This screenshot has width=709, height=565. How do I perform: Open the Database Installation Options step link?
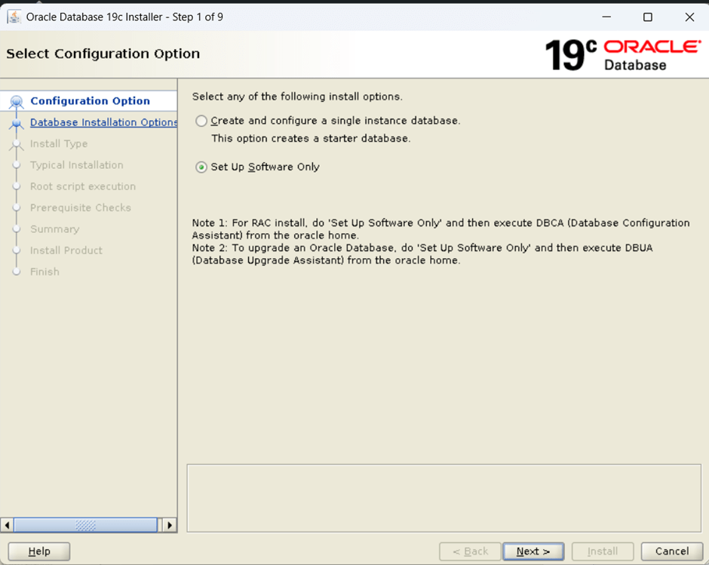coord(103,122)
